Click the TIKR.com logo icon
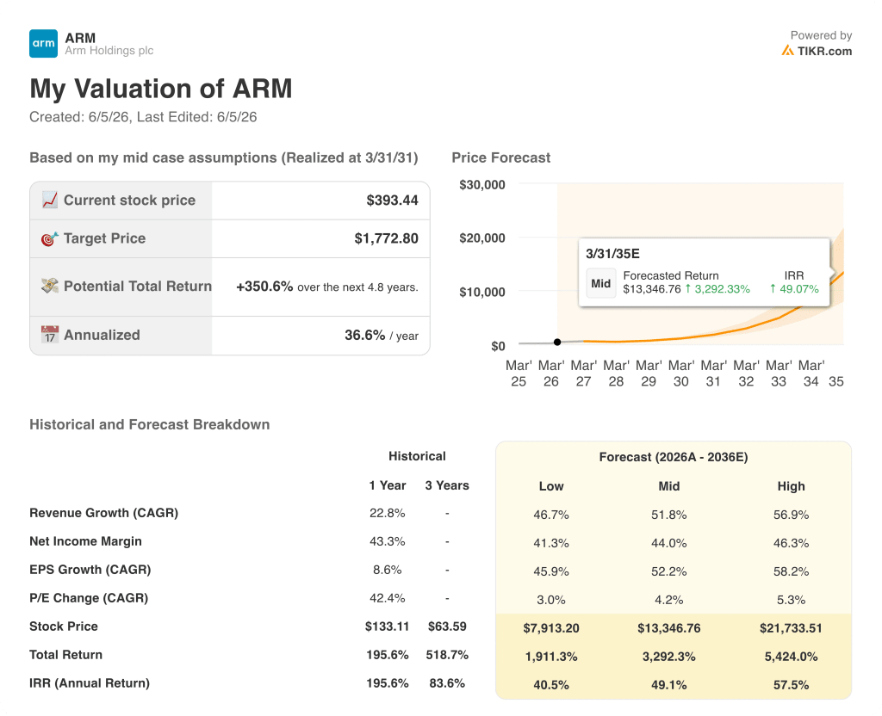Viewport: 882px width, 716px height. pyautogui.click(x=787, y=51)
